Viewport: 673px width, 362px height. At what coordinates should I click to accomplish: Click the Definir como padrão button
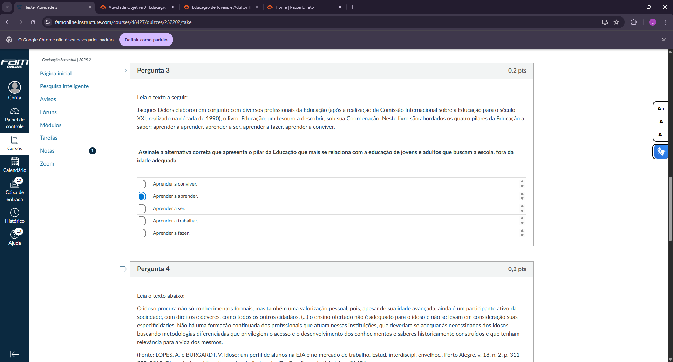(x=146, y=40)
